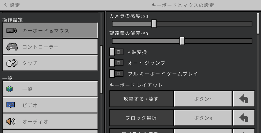
Task: Click the speaker icon for オーディオ
Action: pyautogui.click(x=11, y=121)
